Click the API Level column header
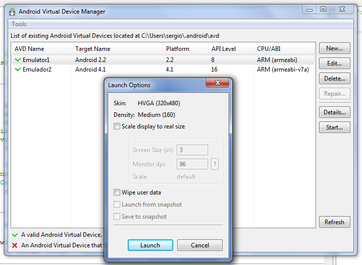This screenshot has height=265, width=362. (x=231, y=49)
